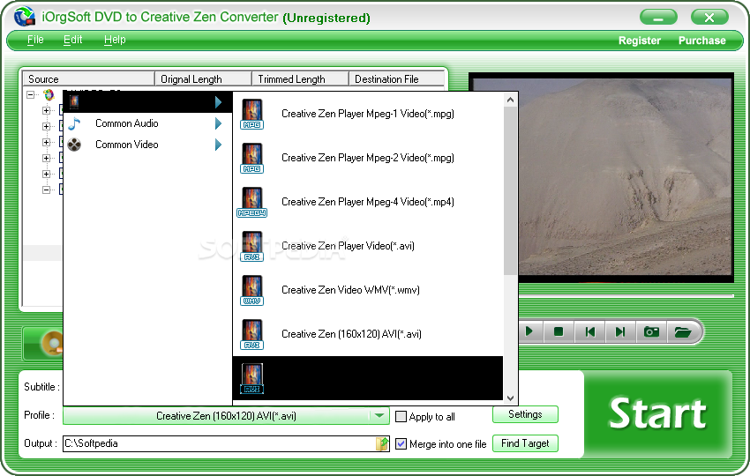The width and height of the screenshot is (750, 476).
Task: Click the Orignal Length column header
Action: click(203, 78)
